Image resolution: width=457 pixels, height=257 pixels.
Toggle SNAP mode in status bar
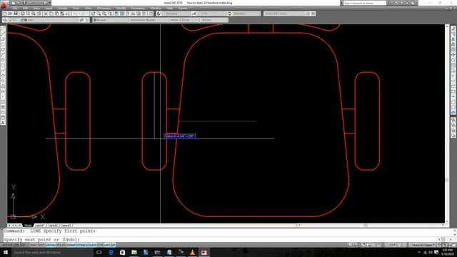coord(33,245)
